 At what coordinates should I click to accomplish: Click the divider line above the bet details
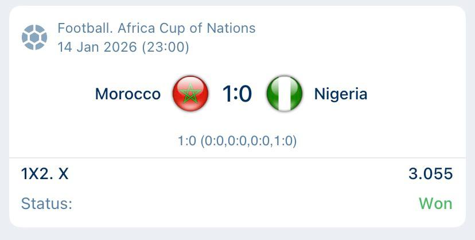(x=237, y=158)
